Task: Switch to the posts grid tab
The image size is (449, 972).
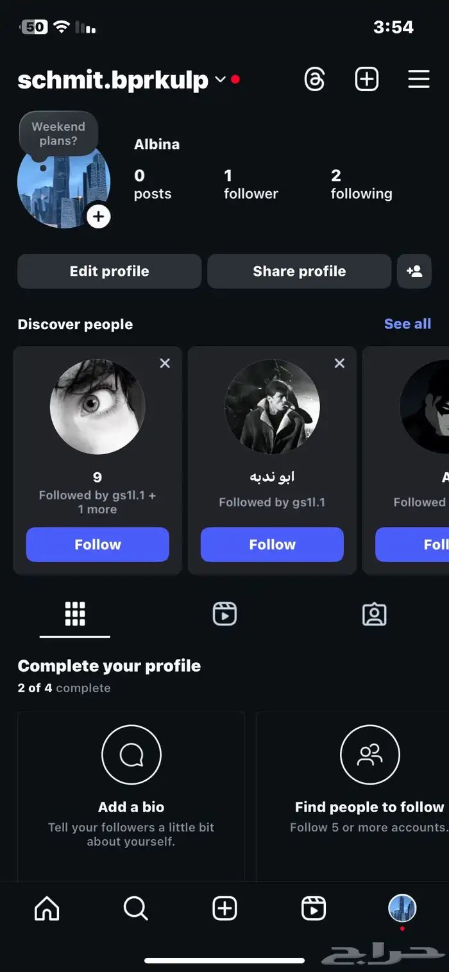Action: pyautogui.click(x=75, y=614)
